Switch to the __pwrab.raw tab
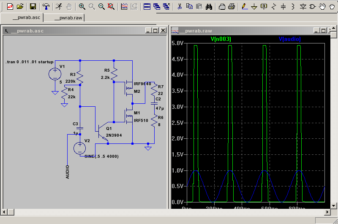 (x=64, y=18)
